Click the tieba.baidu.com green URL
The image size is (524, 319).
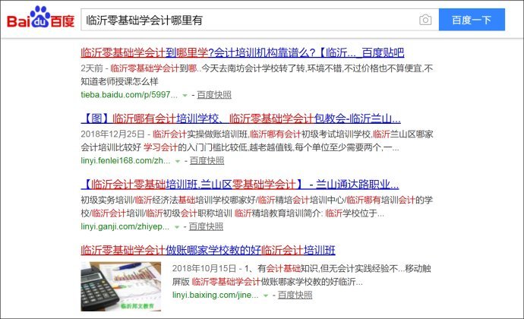(x=129, y=95)
